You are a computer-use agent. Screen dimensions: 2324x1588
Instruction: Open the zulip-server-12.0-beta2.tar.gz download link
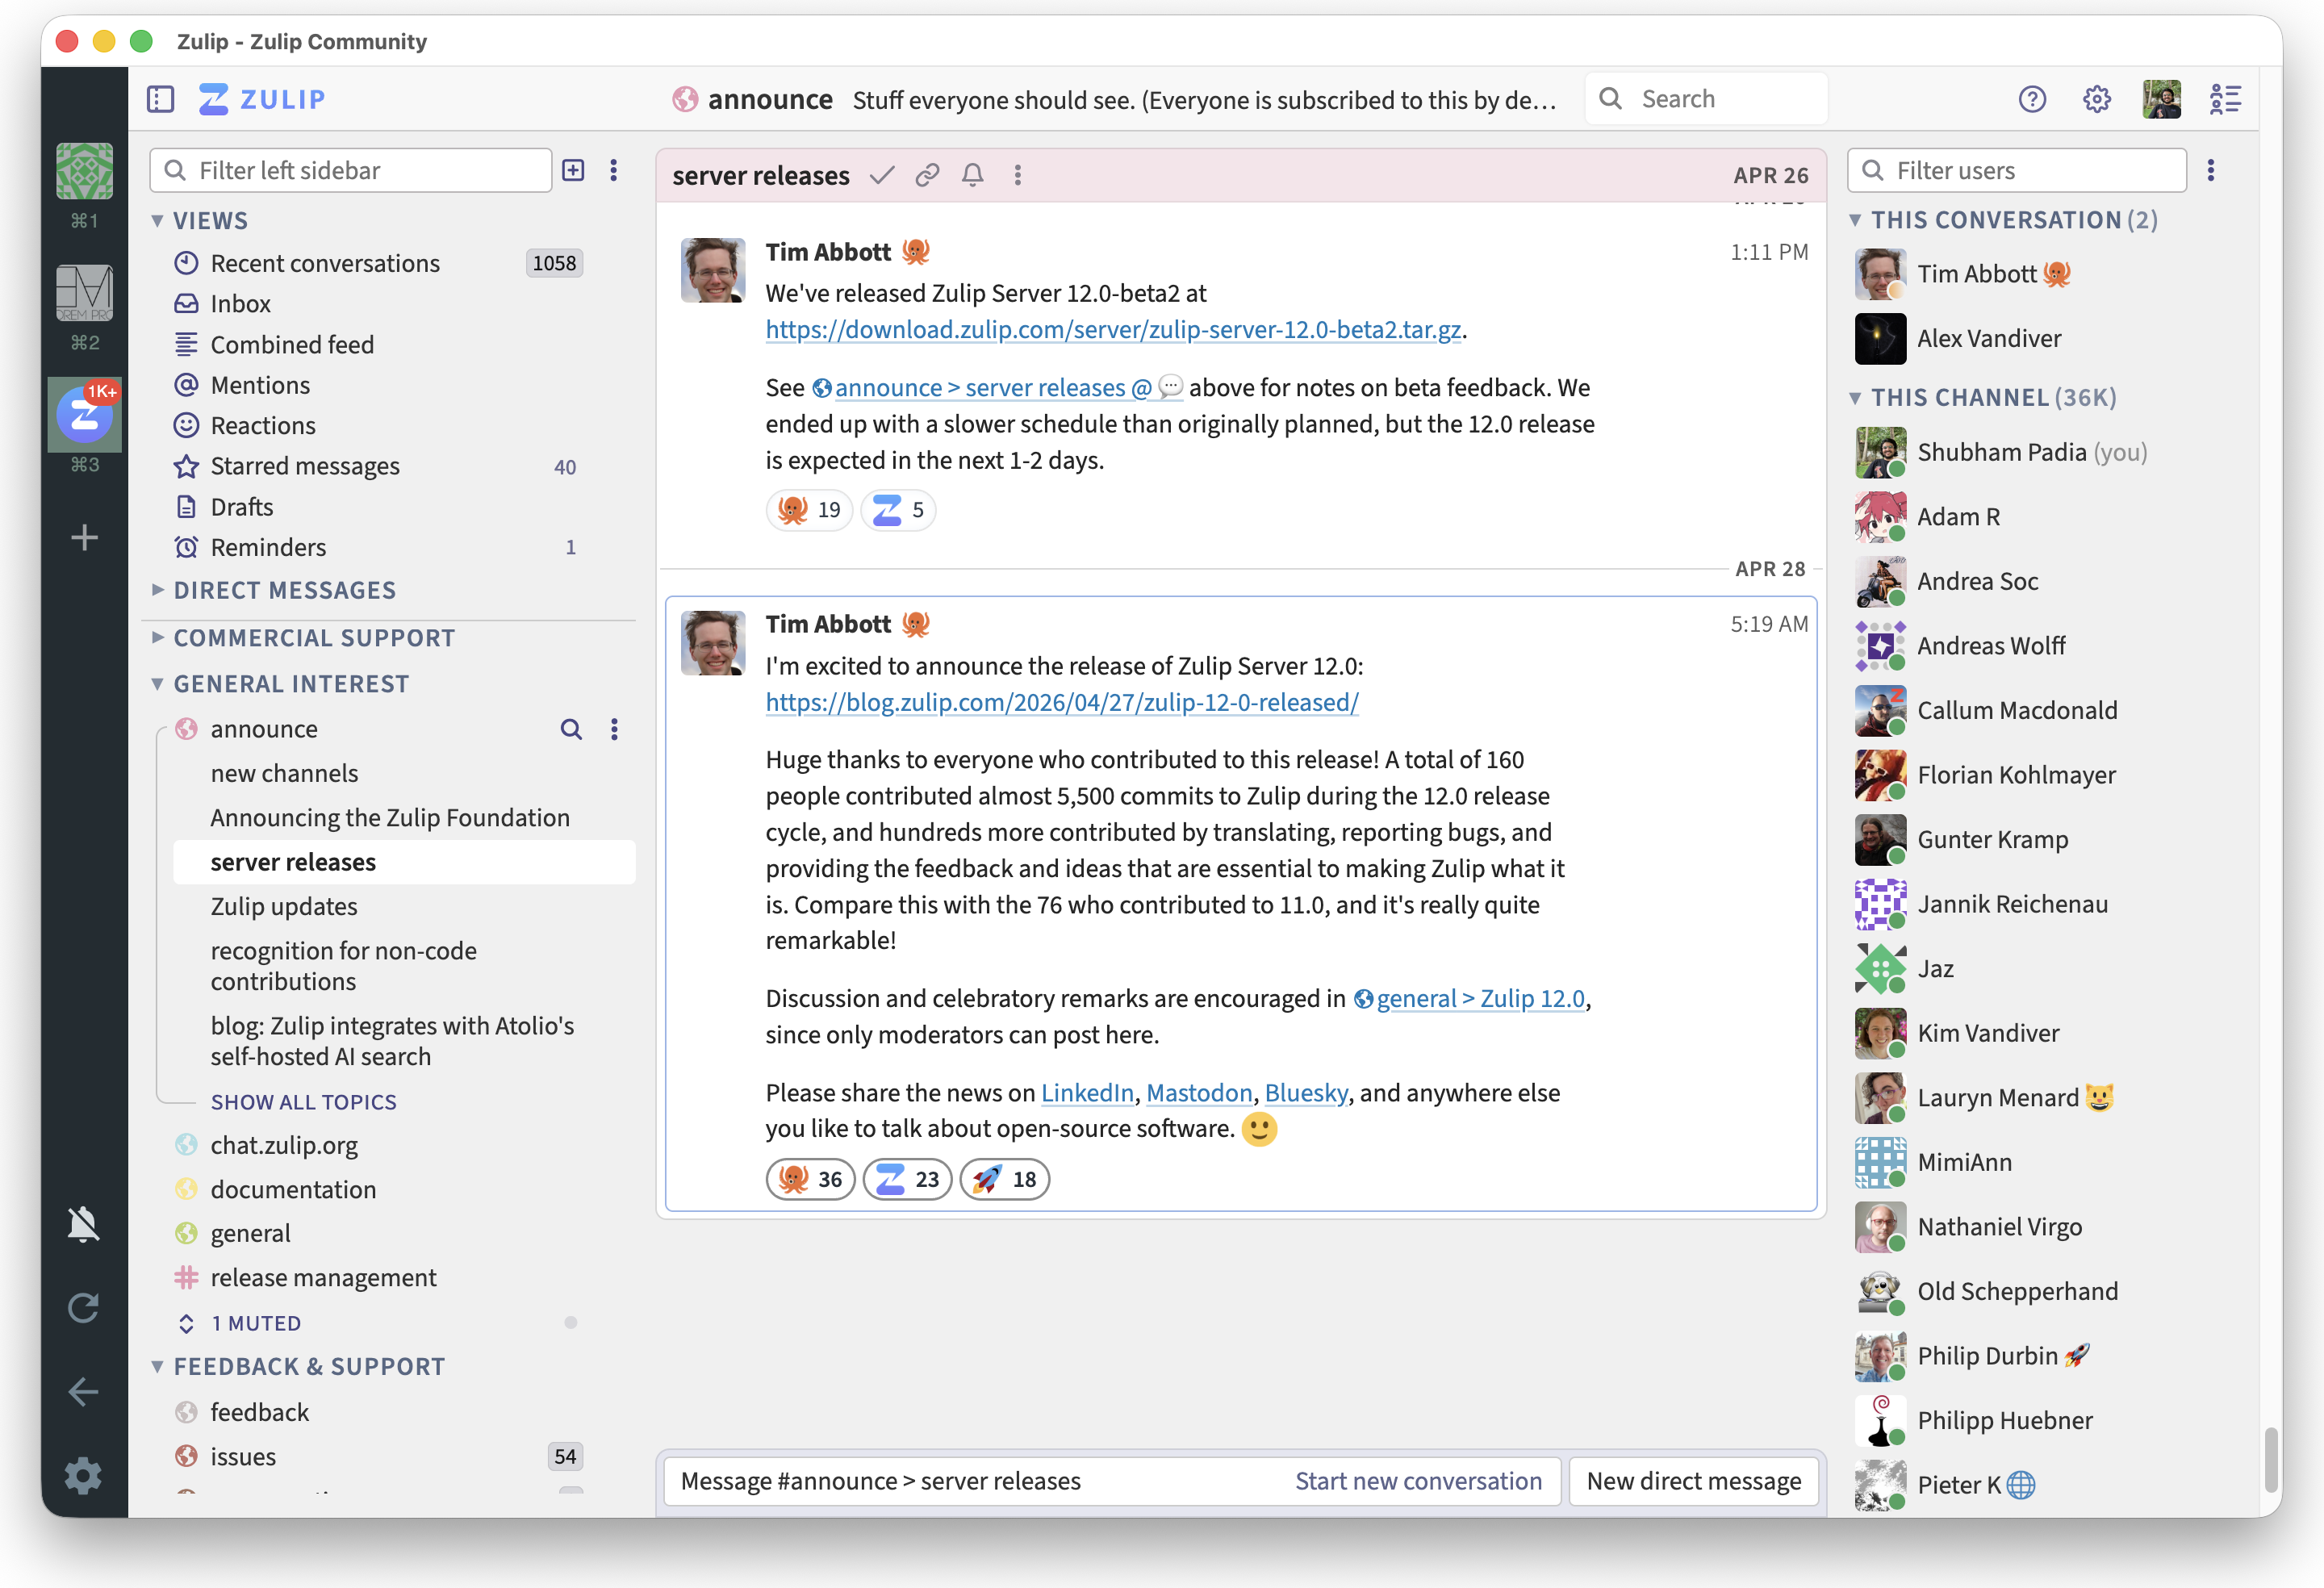1113,329
